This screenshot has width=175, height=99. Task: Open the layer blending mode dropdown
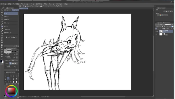tap(162, 24)
